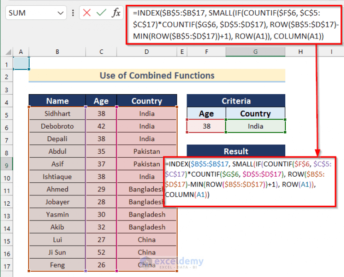Screen dimensions: 344x277
Task: Select column C header
Action: 101,52
